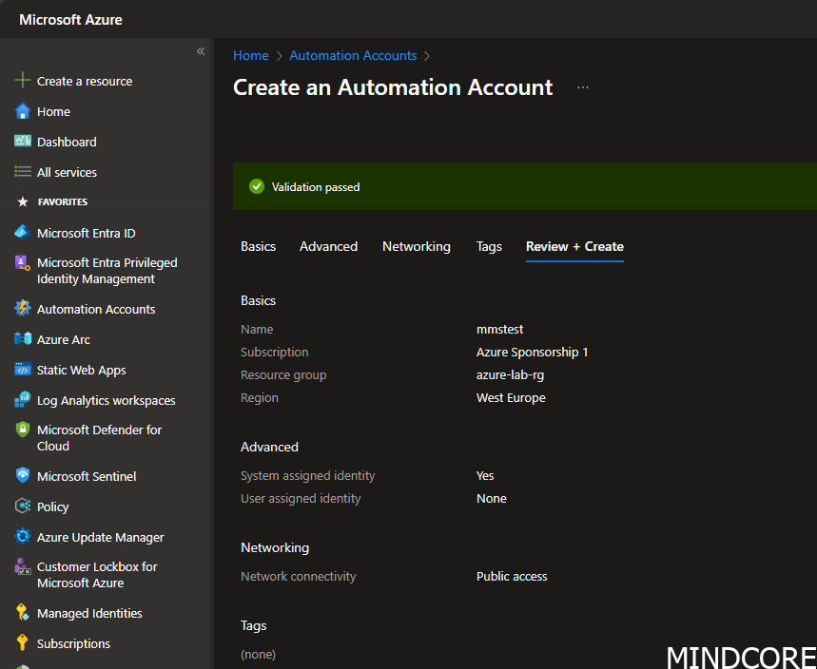Switch to the Basics tab

point(258,246)
